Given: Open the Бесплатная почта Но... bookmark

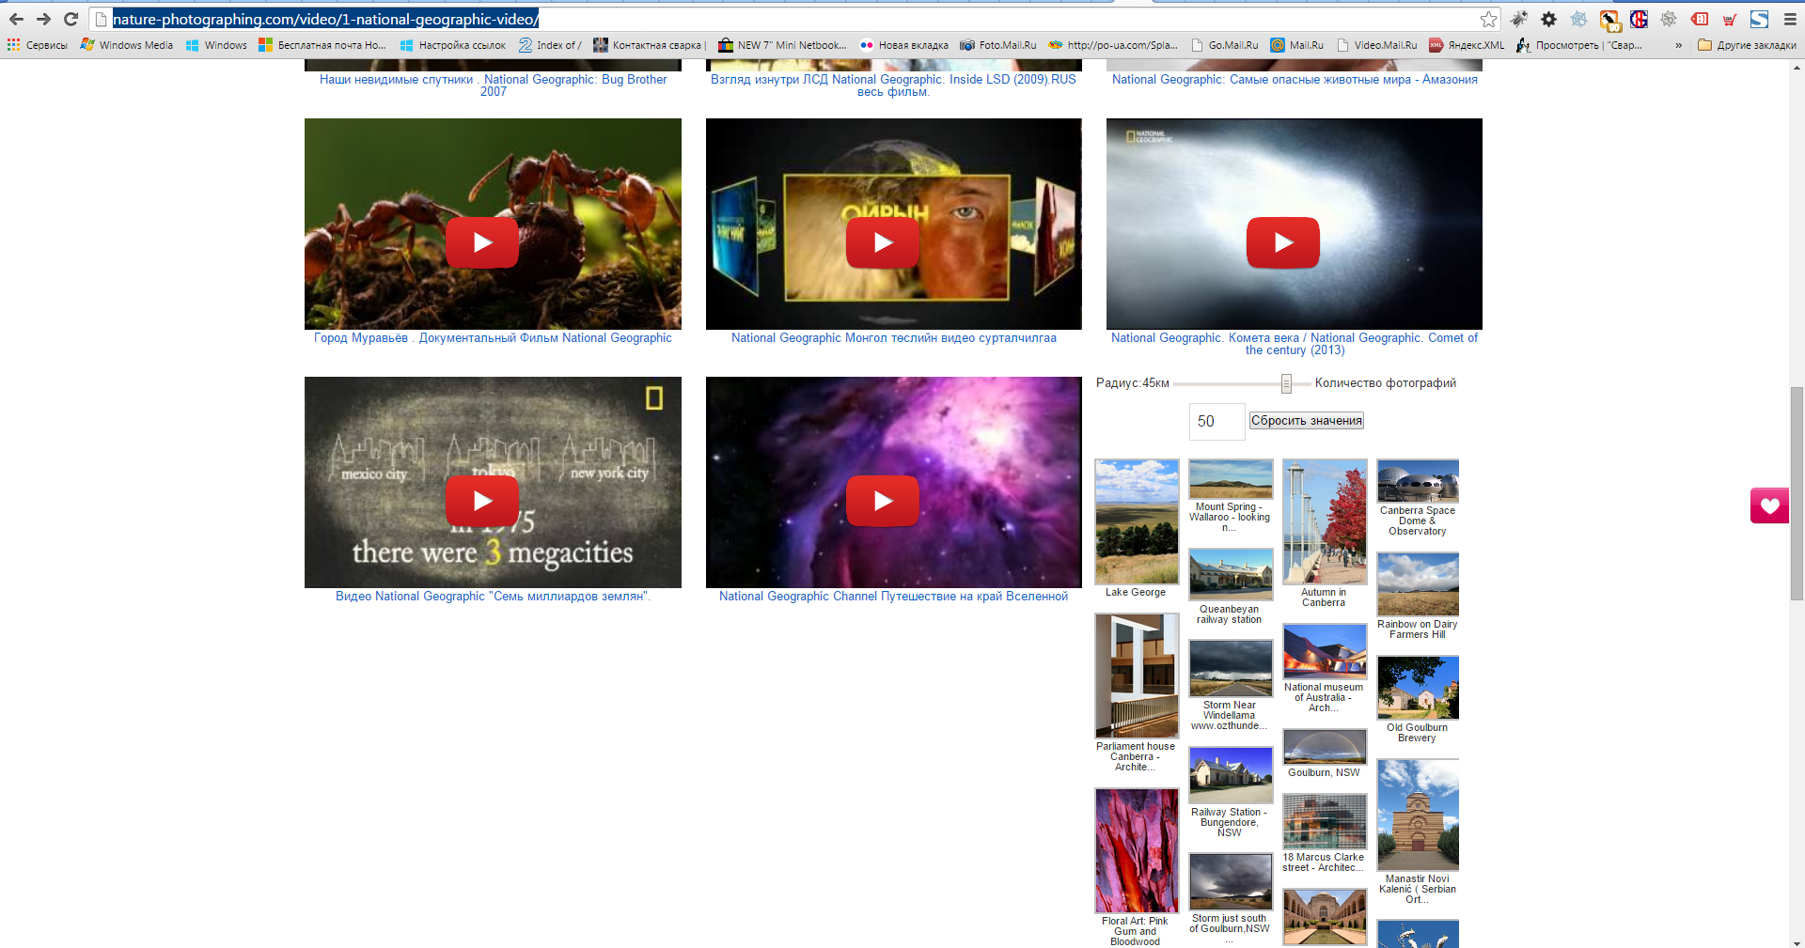Looking at the screenshot, I should click(x=322, y=45).
